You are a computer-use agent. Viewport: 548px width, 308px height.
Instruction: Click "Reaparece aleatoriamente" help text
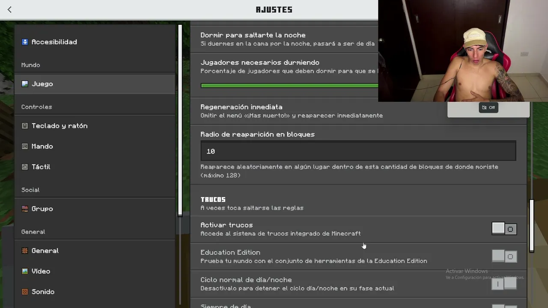coord(349,171)
